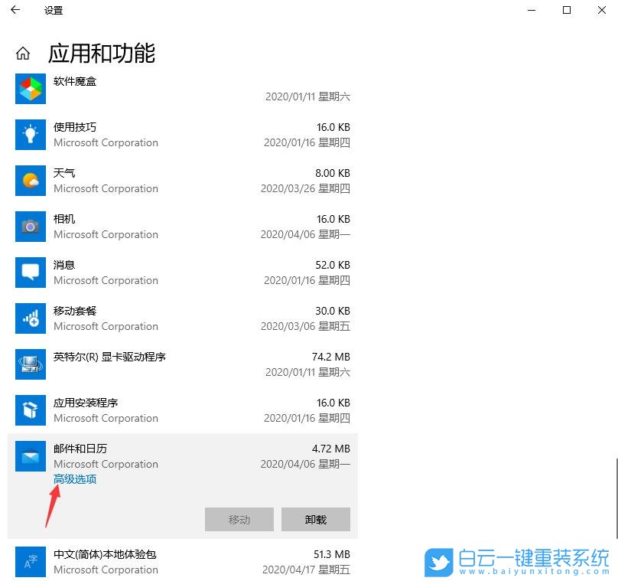This screenshot has height=581, width=618.
Task: Go back using the arrow button
Action: coord(15,11)
